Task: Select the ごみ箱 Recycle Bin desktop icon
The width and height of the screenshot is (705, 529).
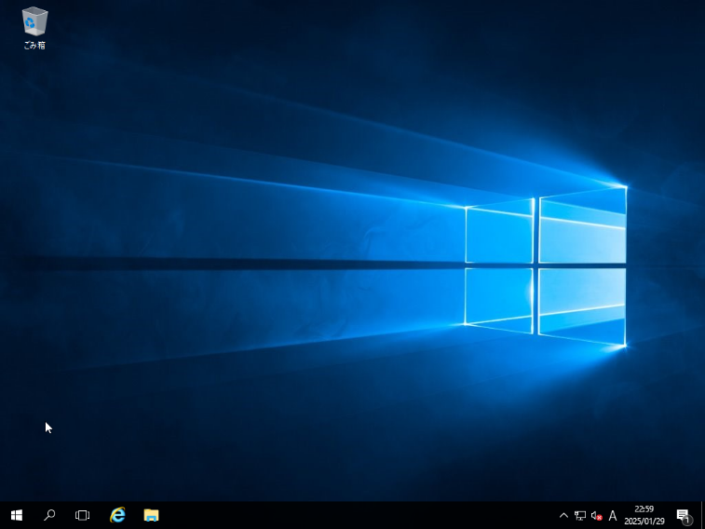Action: (34, 28)
